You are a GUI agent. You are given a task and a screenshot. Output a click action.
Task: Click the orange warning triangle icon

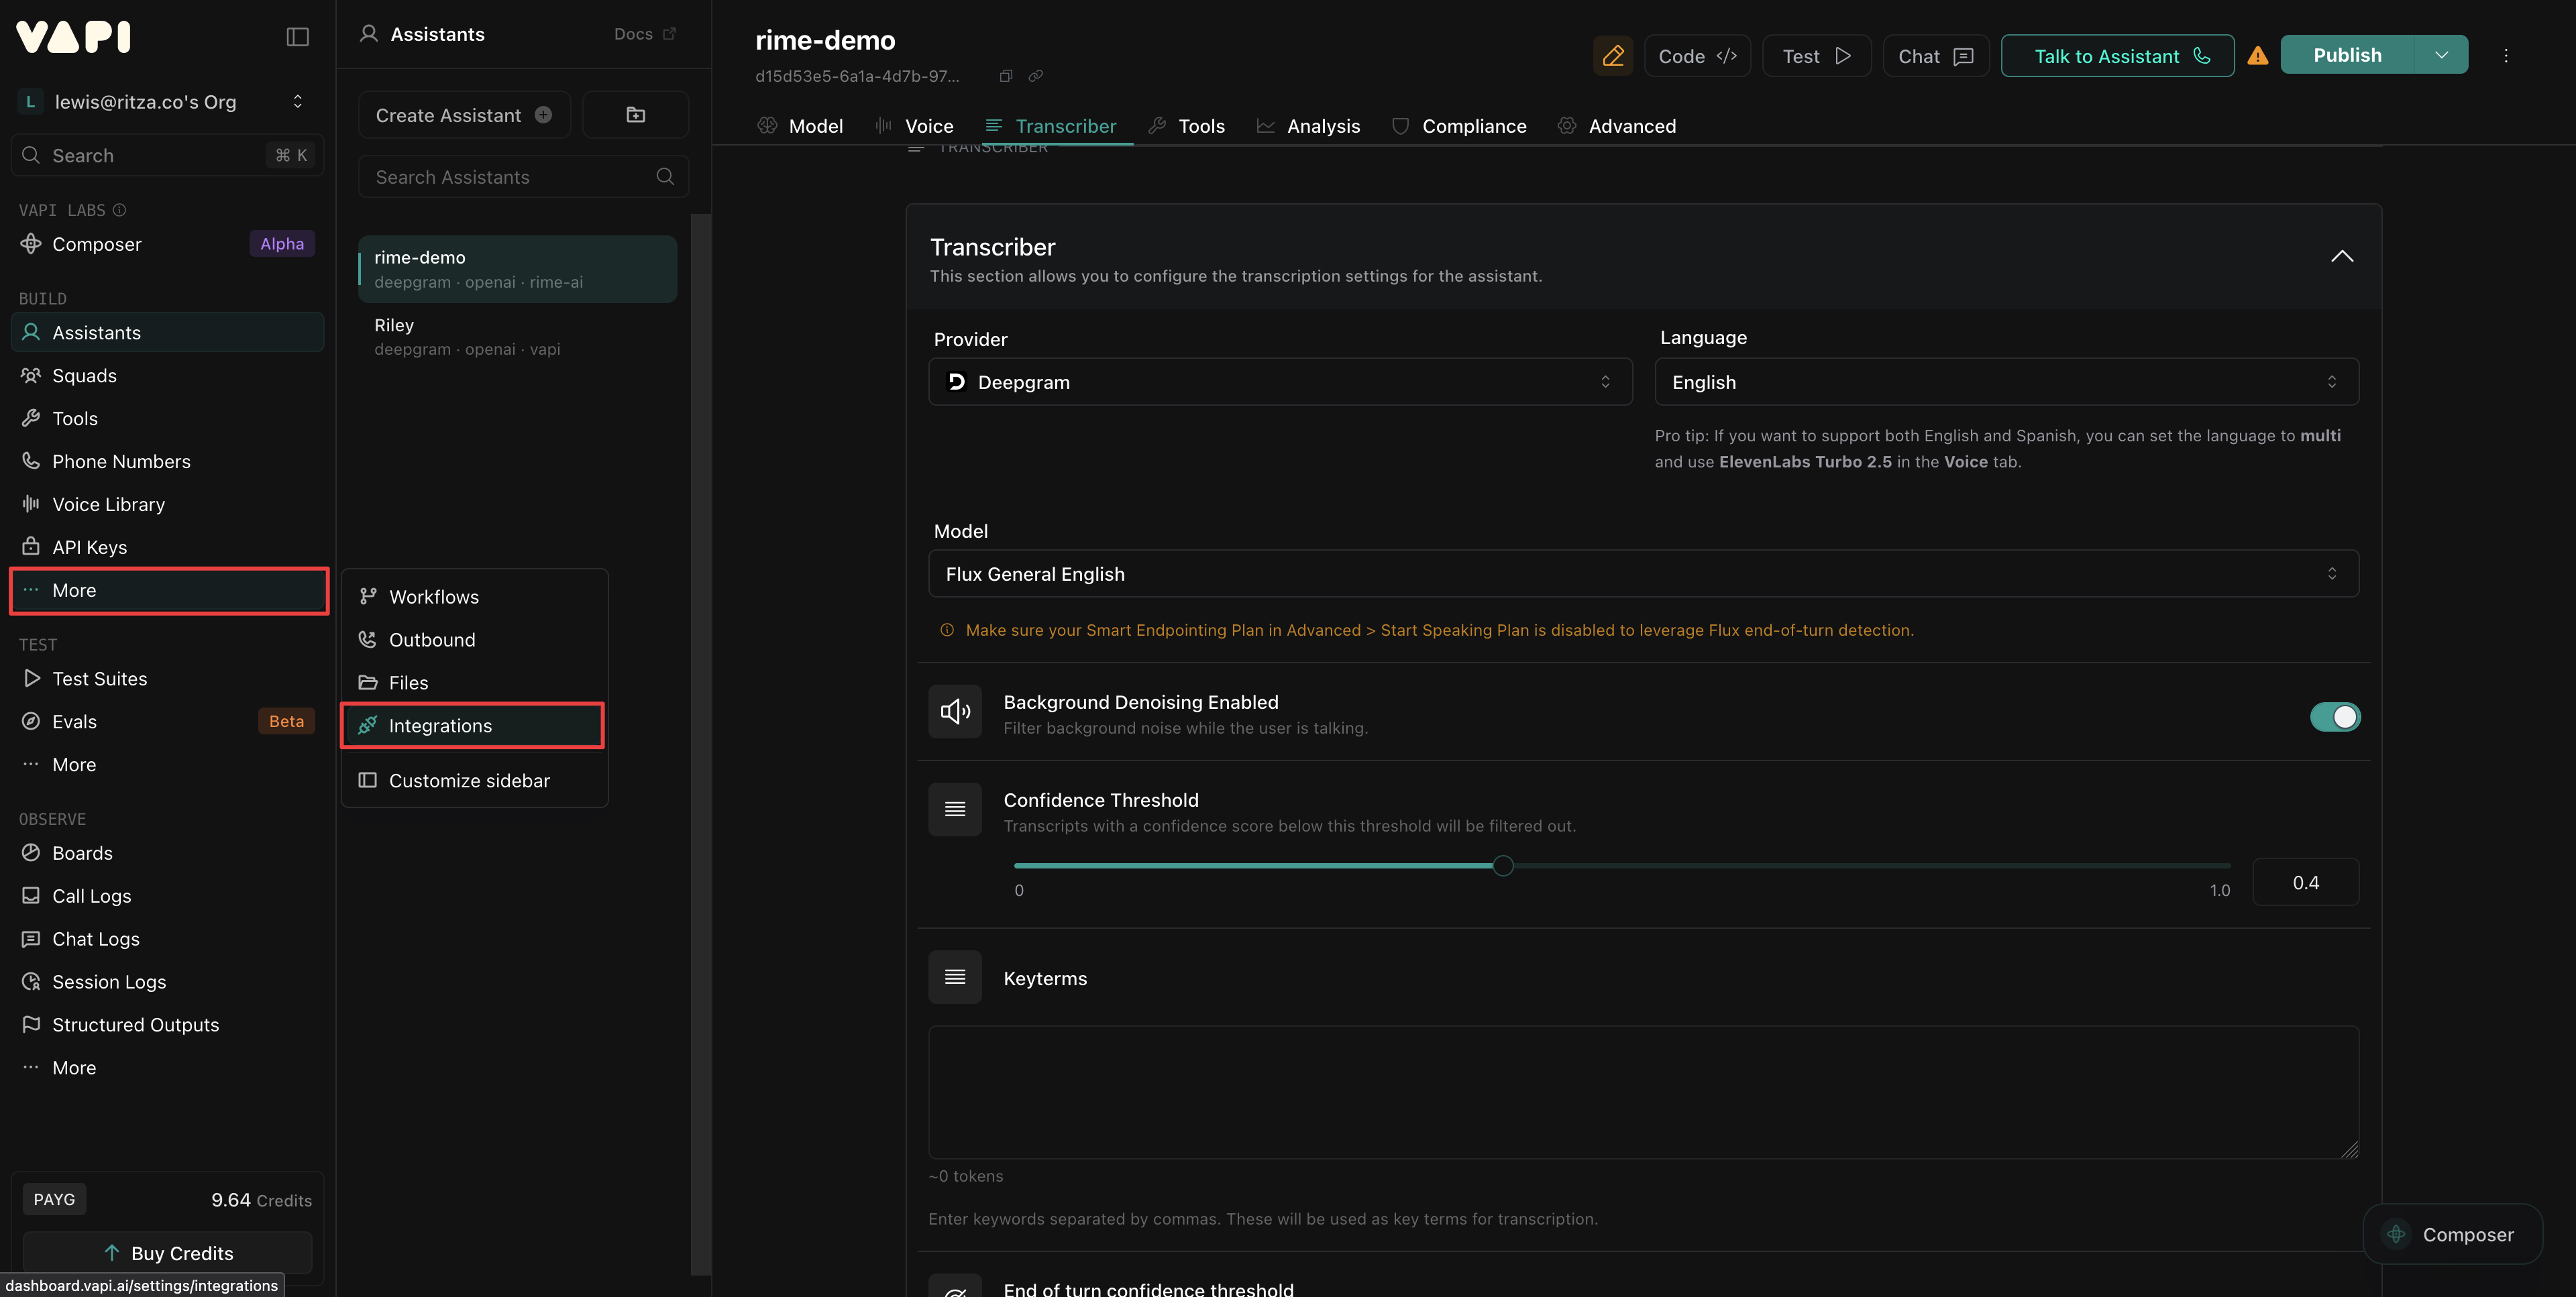click(2257, 56)
